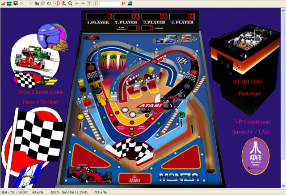The width and height of the screenshot is (286, 195).
Task: Click the Open file folder icon
Action: [3, 3]
